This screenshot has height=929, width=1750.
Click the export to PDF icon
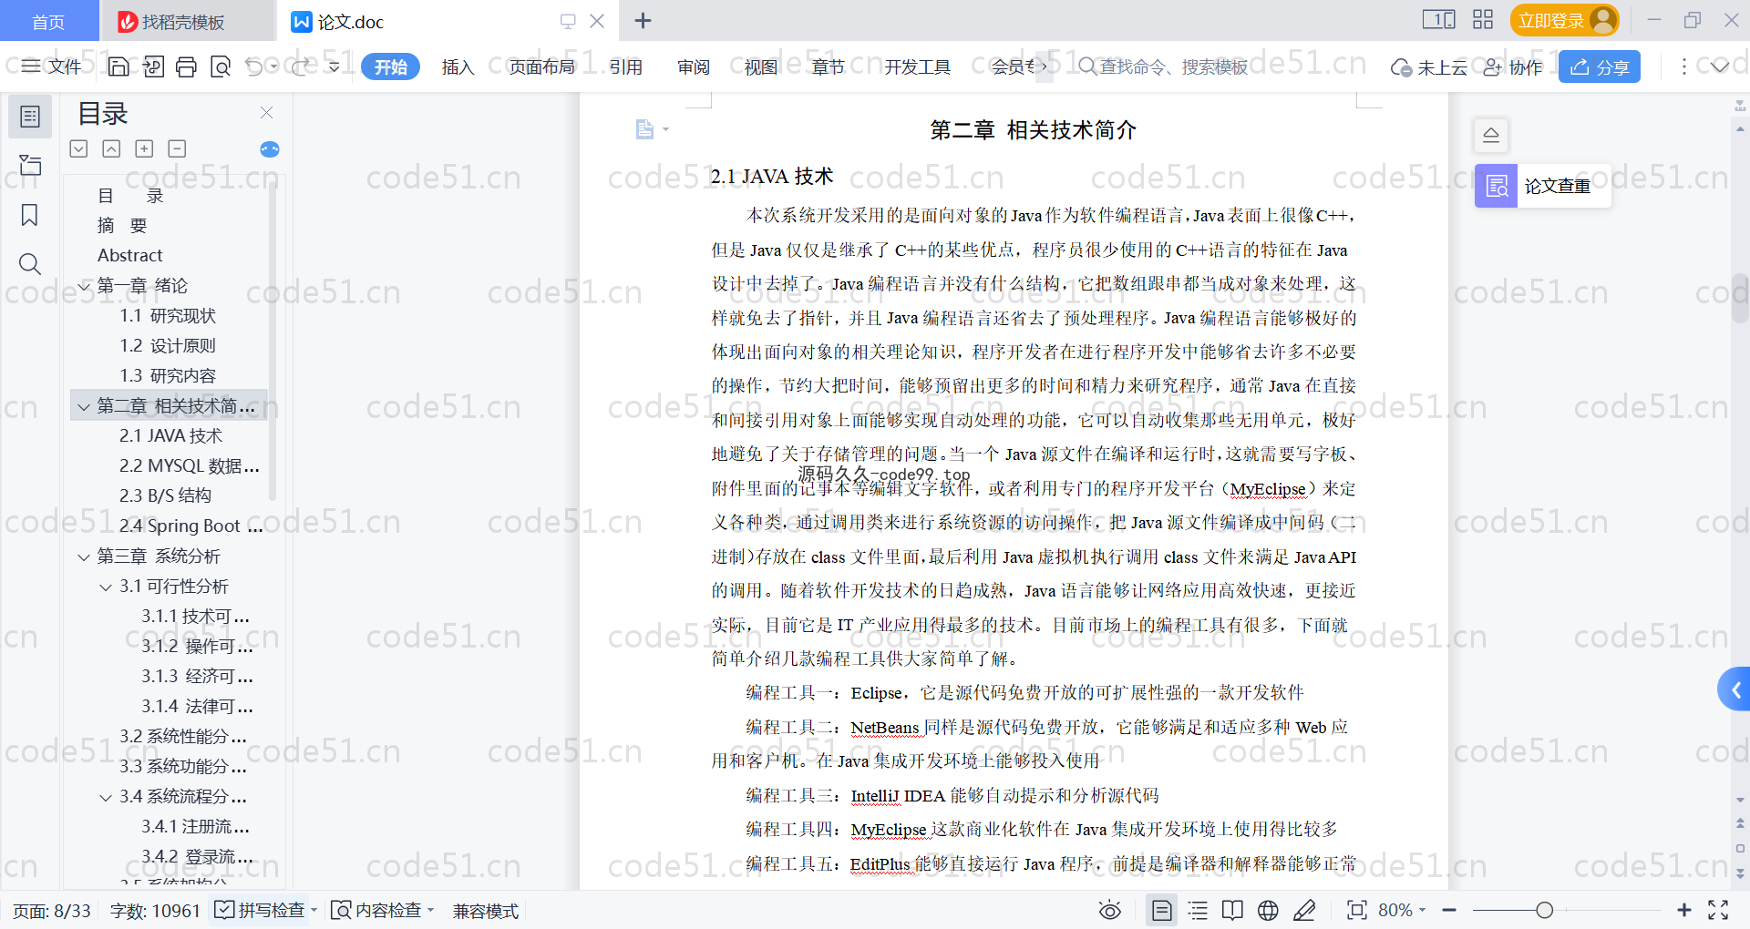point(153,66)
